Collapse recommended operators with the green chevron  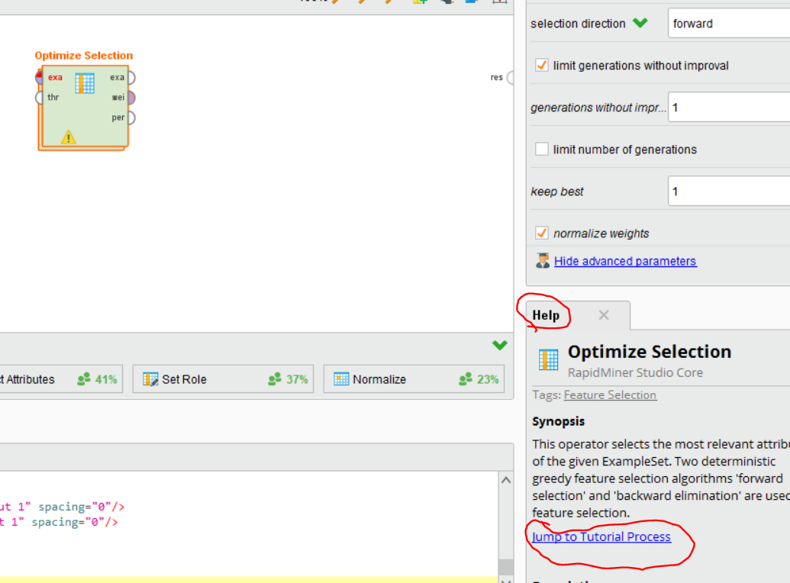(x=500, y=345)
